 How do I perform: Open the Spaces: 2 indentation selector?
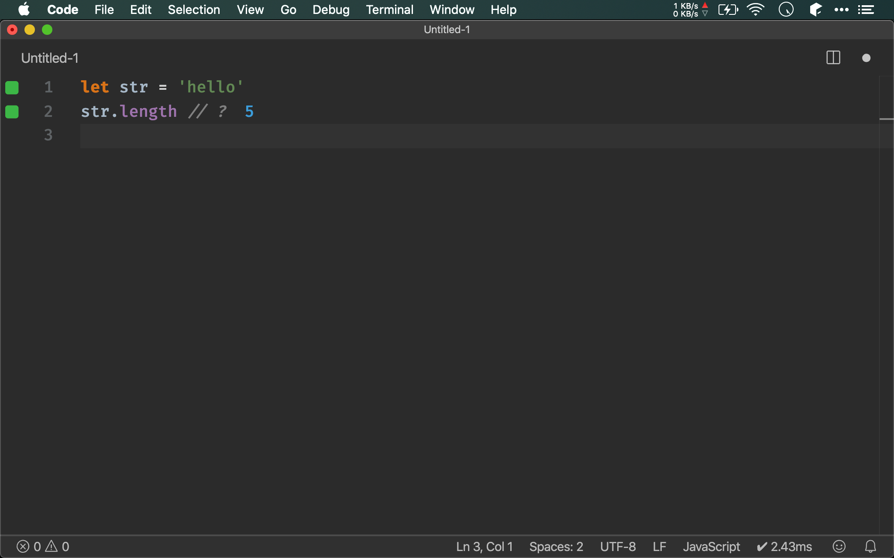pyautogui.click(x=556, y=546)
